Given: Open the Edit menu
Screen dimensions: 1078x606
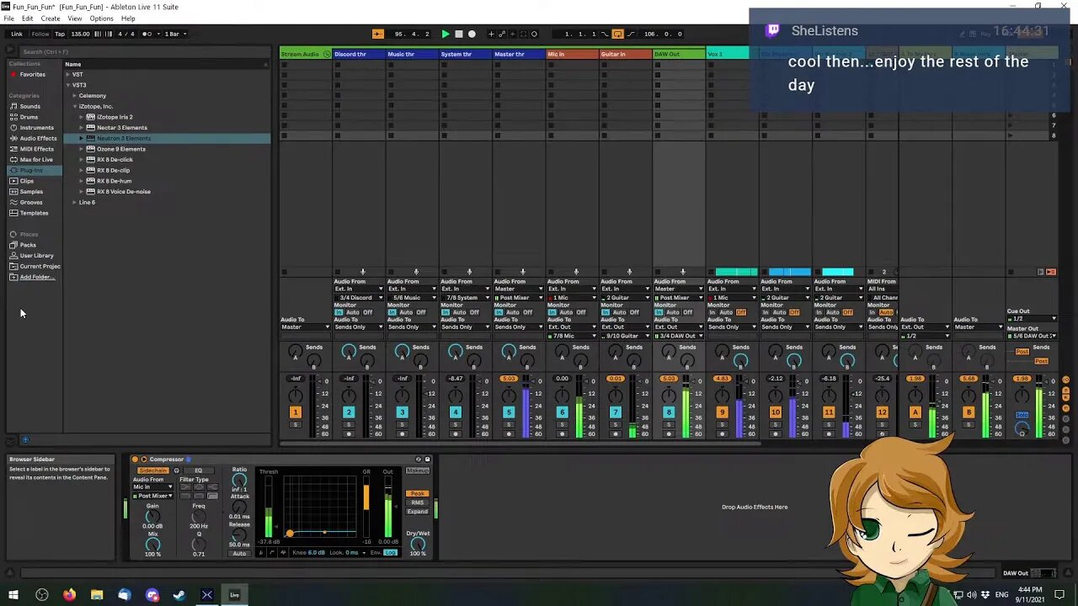Looking at the screenshot, I should 28,19.
